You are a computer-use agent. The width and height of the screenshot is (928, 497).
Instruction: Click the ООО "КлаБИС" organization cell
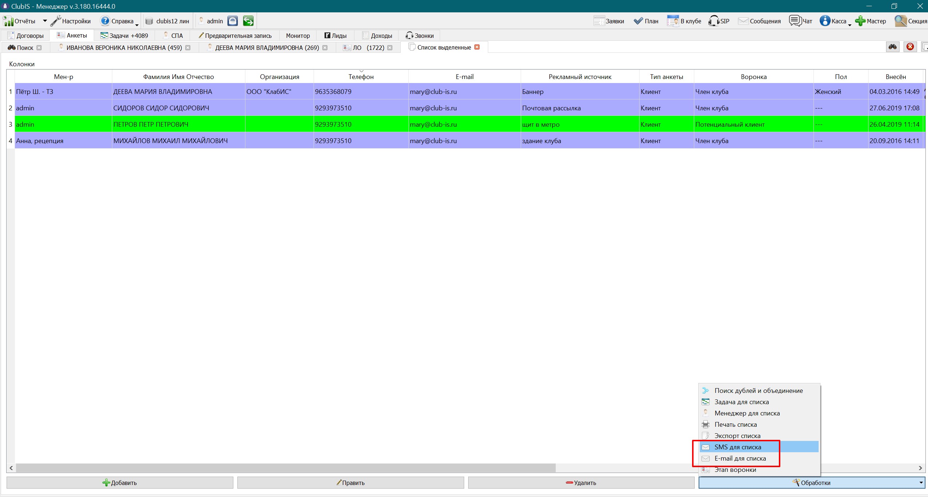[279, 92]
